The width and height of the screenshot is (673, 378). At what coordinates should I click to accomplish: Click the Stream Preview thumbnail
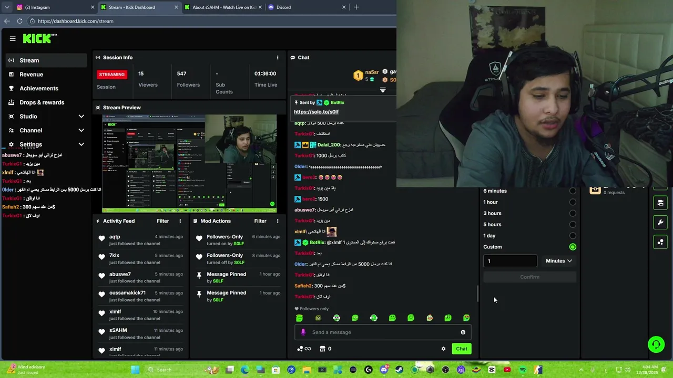coord(189,163)
